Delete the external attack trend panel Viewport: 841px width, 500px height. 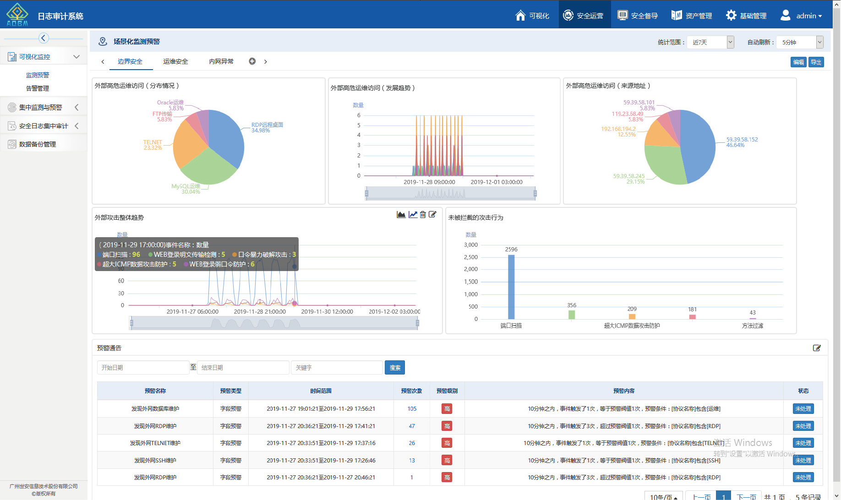coord(423,215)
